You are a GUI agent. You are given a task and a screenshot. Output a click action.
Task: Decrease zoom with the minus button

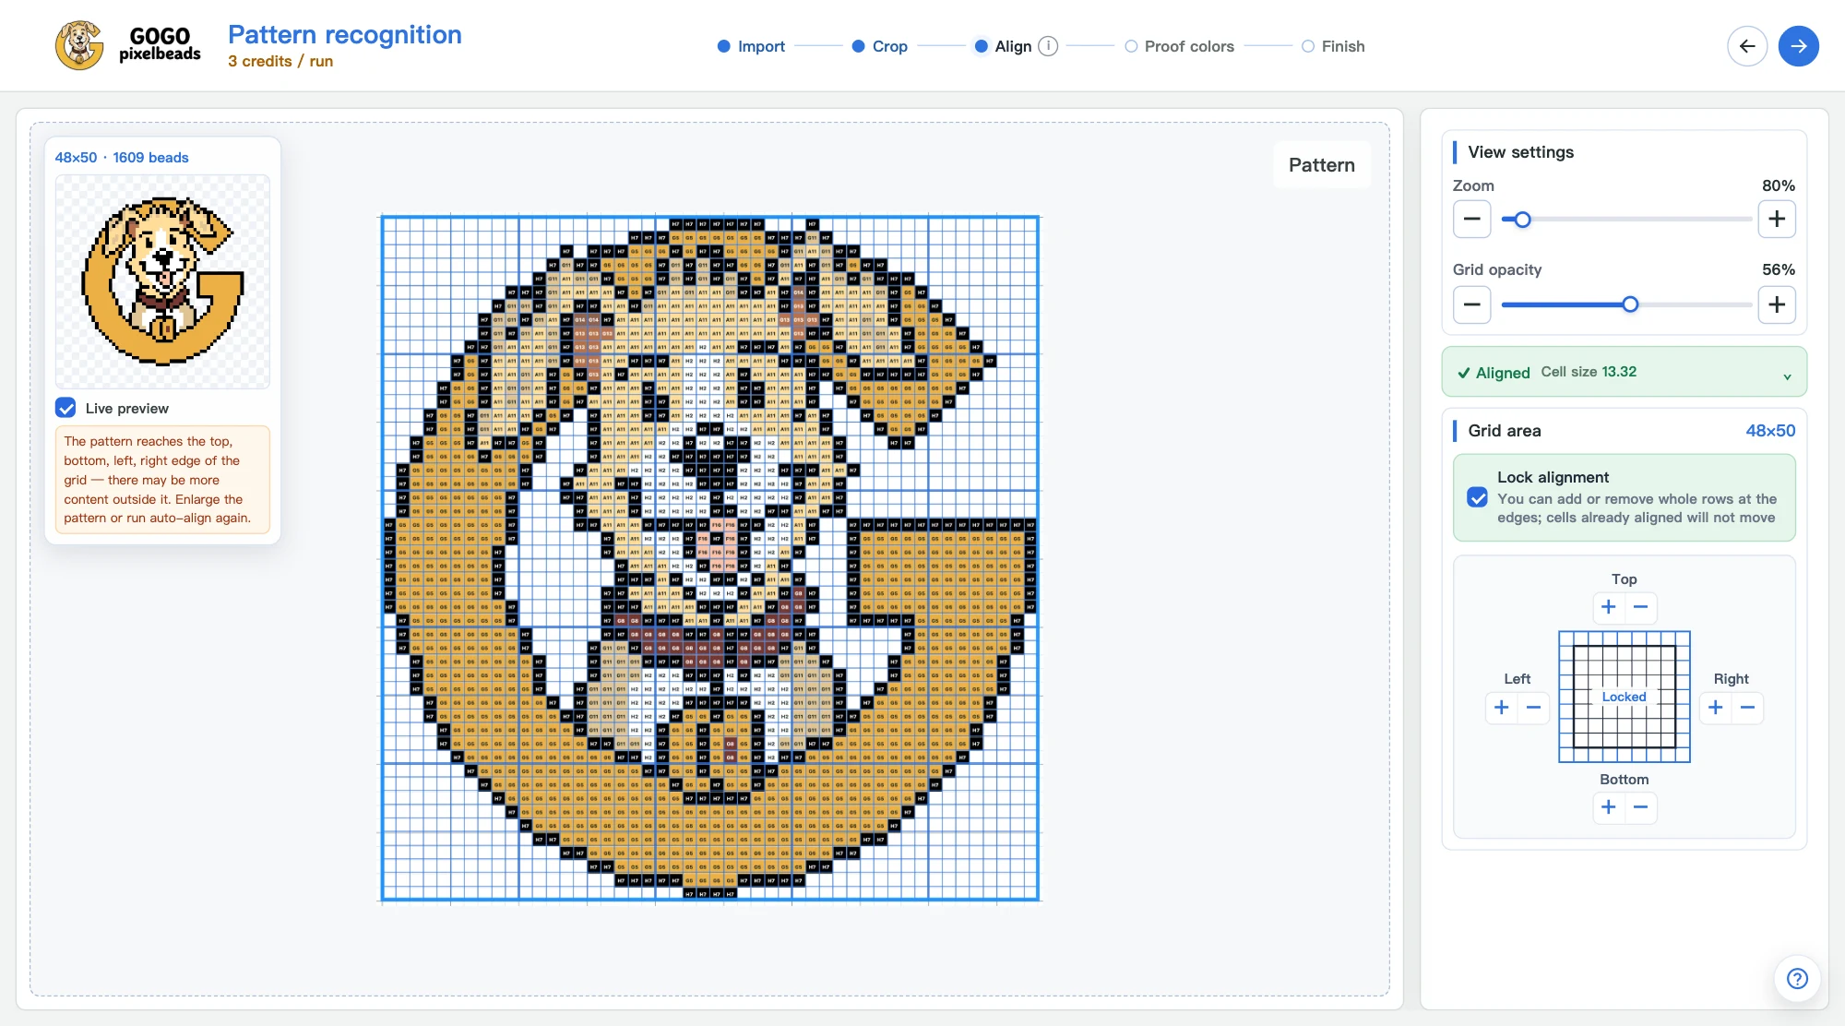(x=1472, y=219)
